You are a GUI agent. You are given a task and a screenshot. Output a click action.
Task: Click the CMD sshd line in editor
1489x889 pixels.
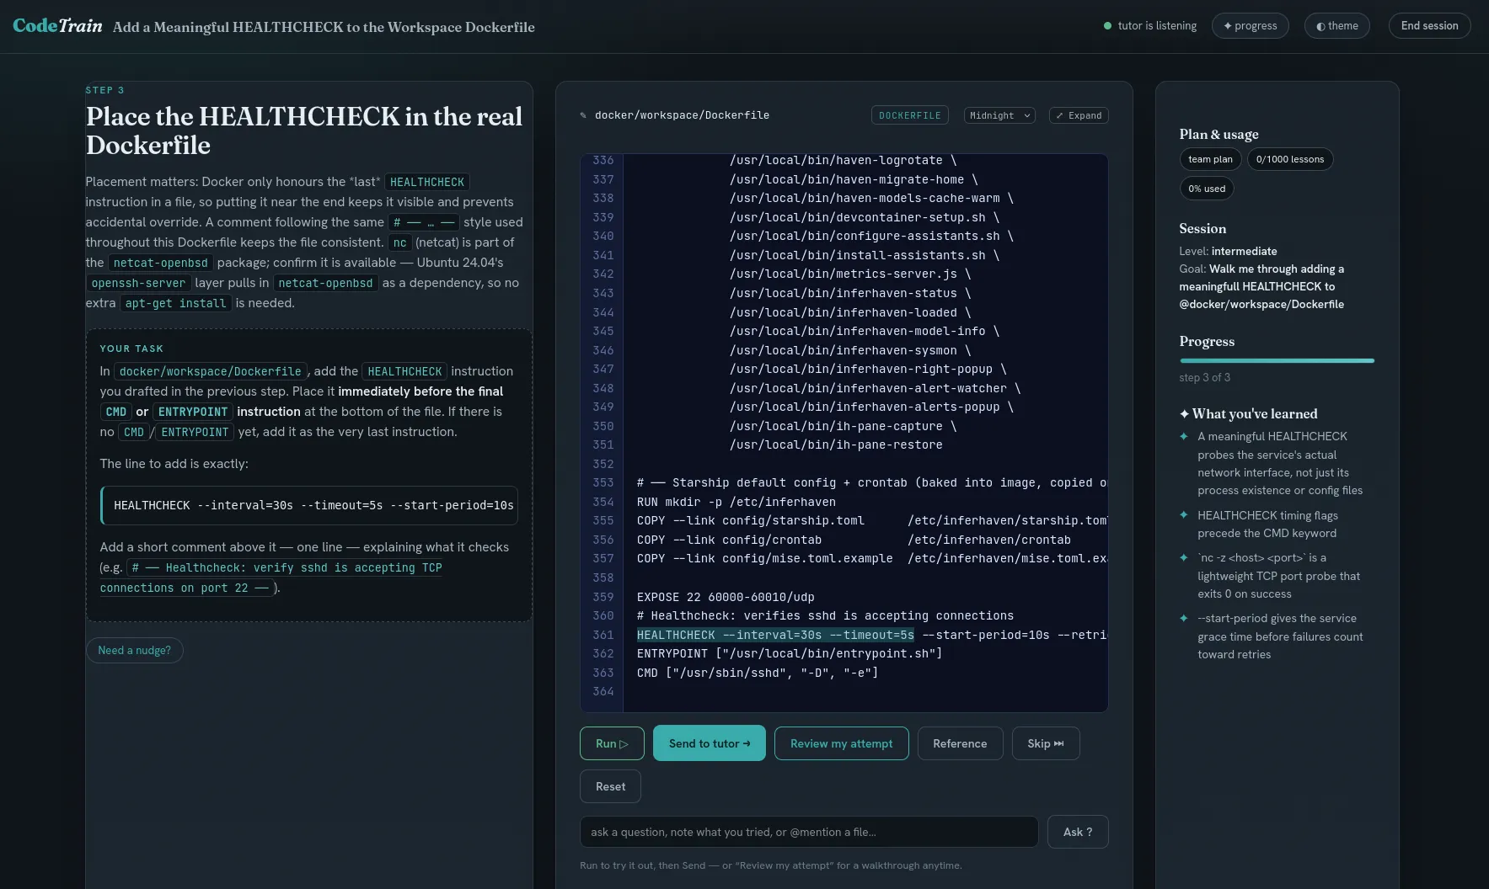[x=758, y=673]
